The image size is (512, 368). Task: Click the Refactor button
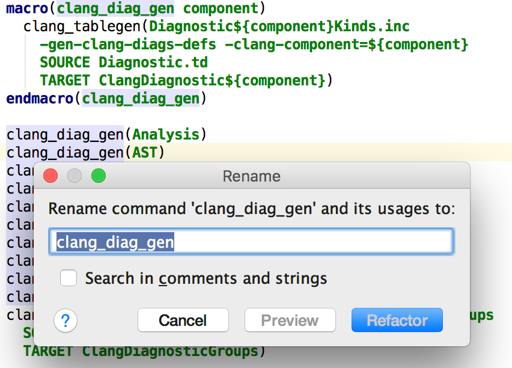[397, 320]
